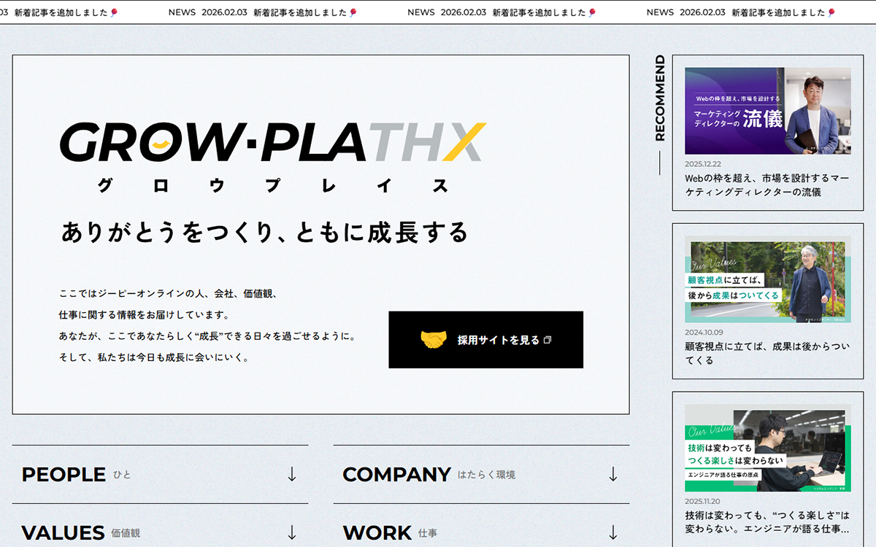876x547 pixels.
Task: Click the GROW PLATHX logo
Action: pos(270,142)
